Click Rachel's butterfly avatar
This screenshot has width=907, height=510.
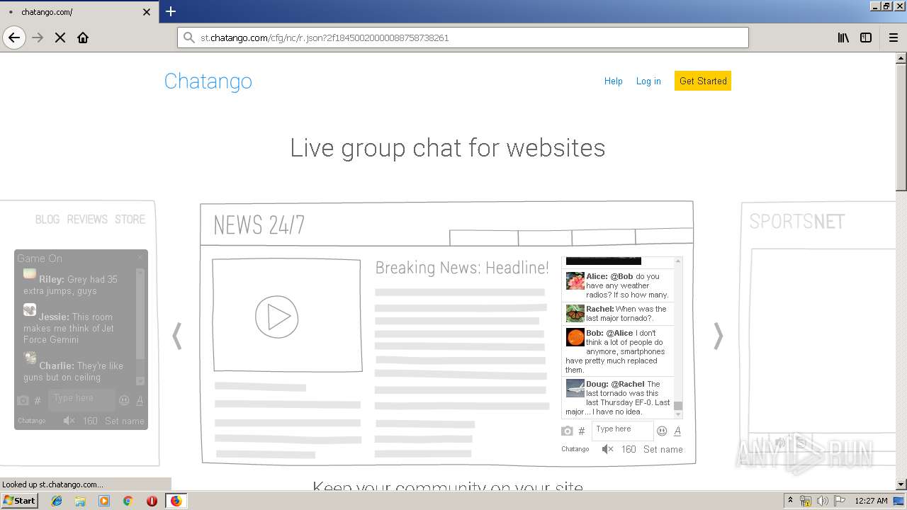(x=575, y=312)
